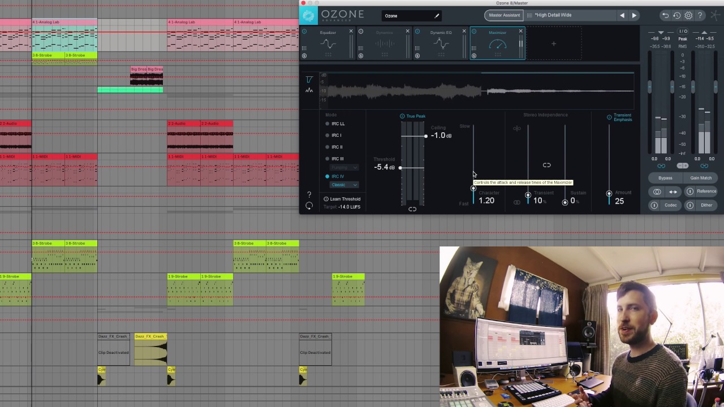Remove the Equalizer module
Image resolution: width=724 pixels, height=407 pixels.
351,31
